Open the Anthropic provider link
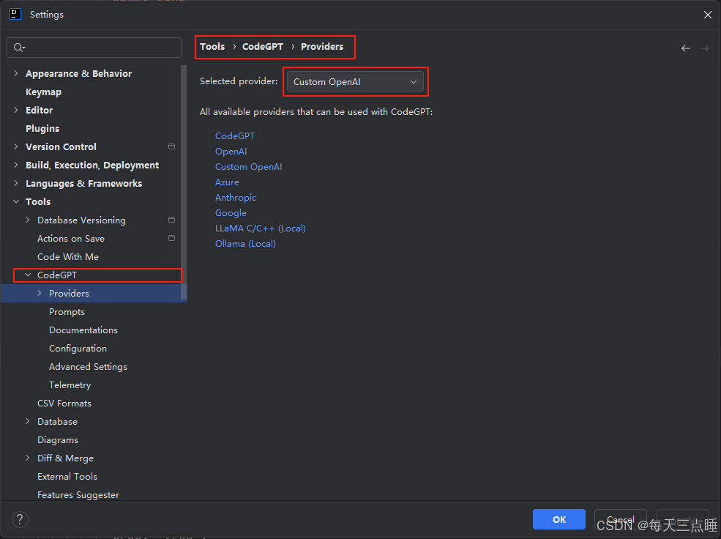This screenshot has height=539, width=721. (x=236, y=198)
